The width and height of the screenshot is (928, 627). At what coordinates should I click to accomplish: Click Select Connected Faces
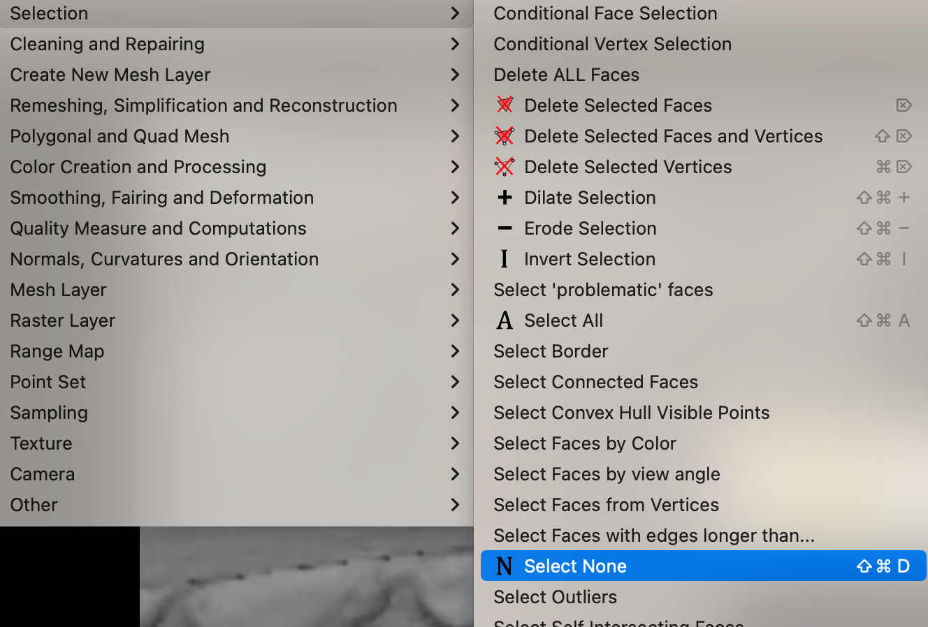(x=595, y=382)
